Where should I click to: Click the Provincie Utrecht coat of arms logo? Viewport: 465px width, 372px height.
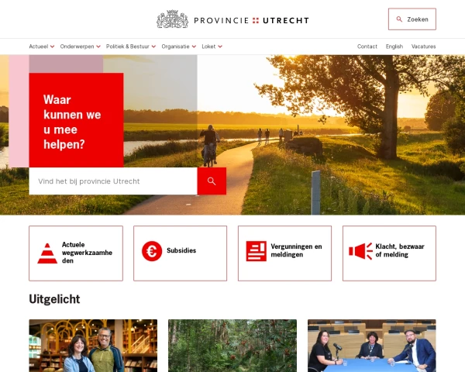(x=172, y=19)
